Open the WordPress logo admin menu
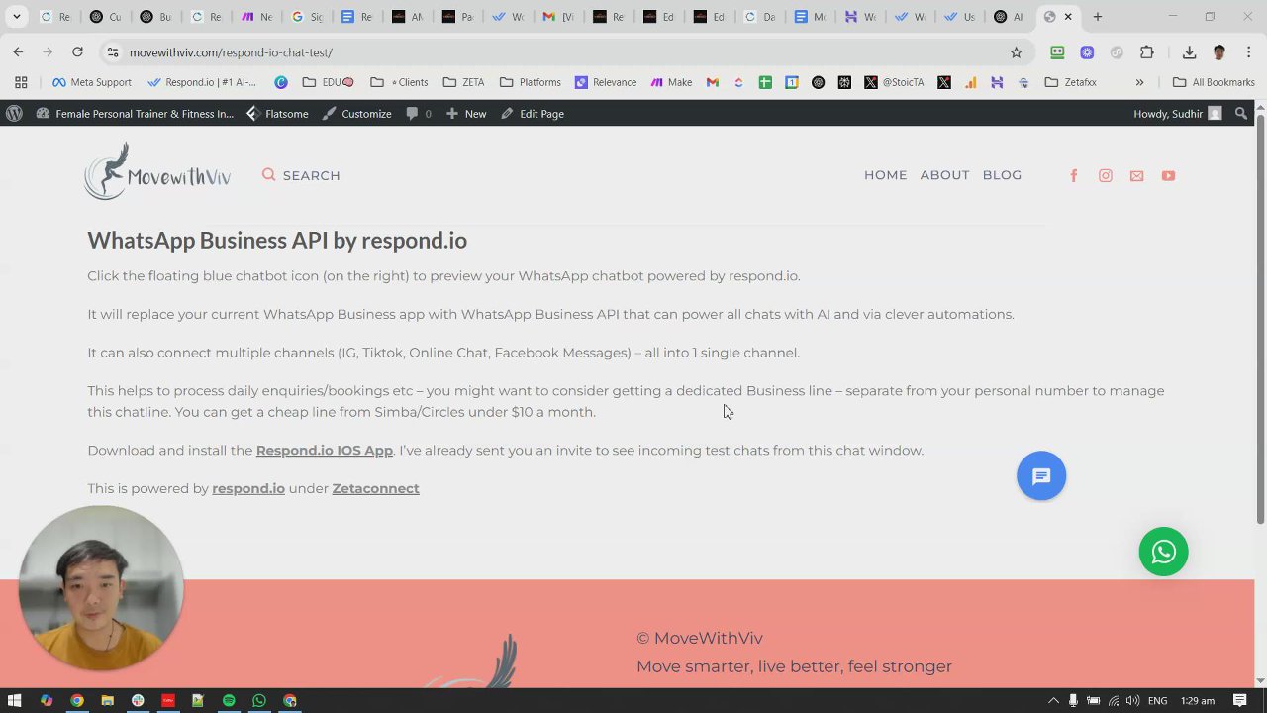The height and width of the screenshot is (713, 1267). tap(14, 114)
